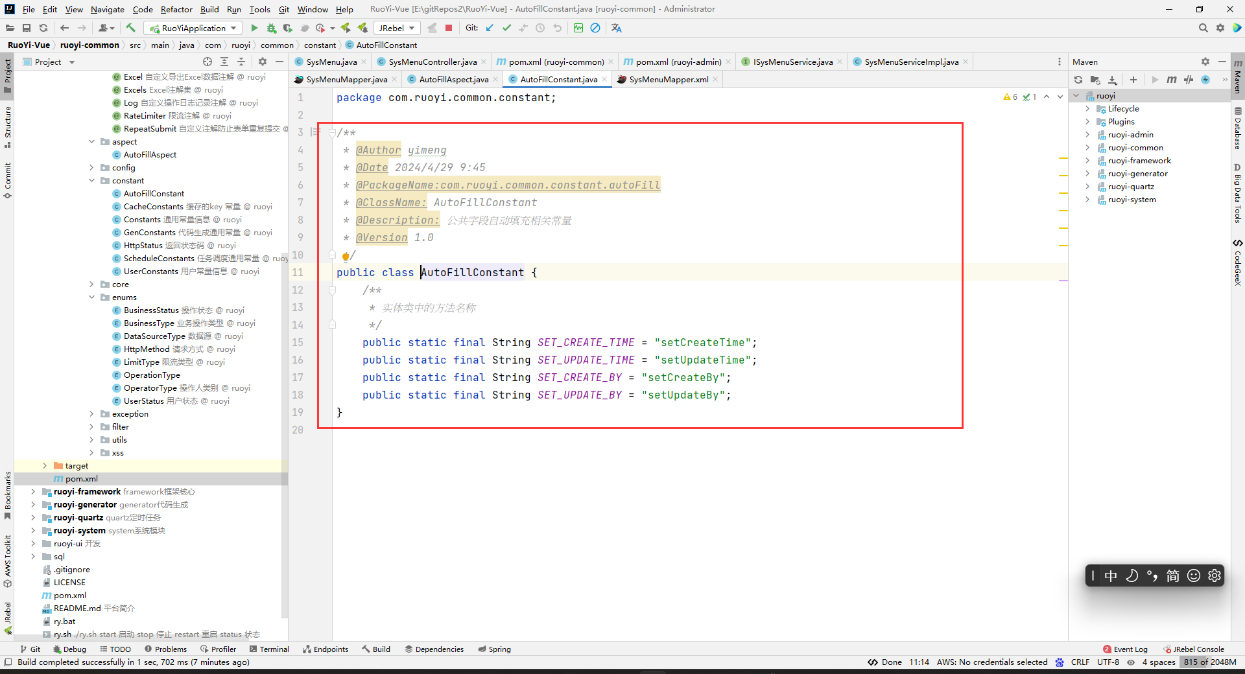Screen dimensions: 1245x674
Task: Open Search Everywhere magnifier icon
Action: [1203, 28]
